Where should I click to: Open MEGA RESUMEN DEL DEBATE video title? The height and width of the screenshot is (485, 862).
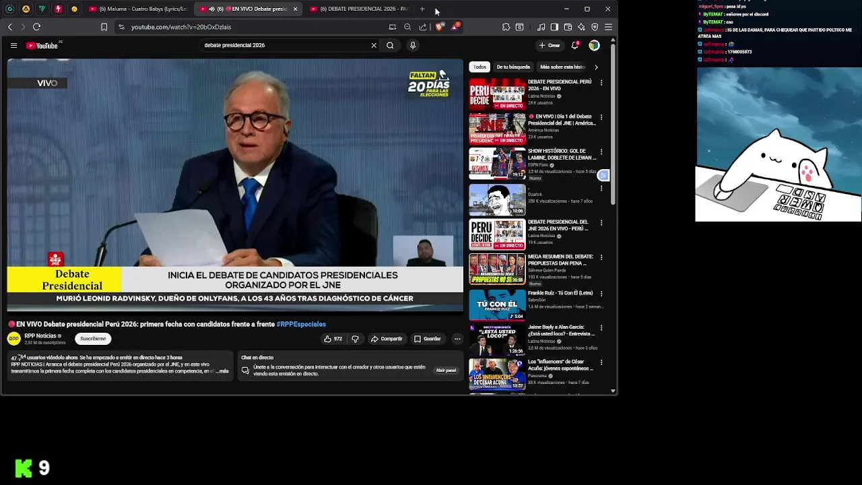560,259
